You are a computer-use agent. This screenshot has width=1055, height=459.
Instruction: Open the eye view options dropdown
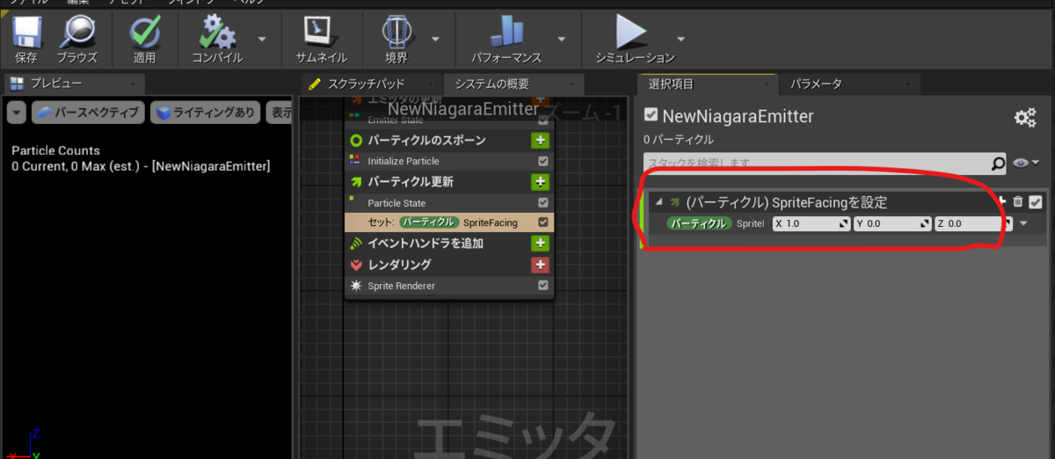[x=1026, y=163]
